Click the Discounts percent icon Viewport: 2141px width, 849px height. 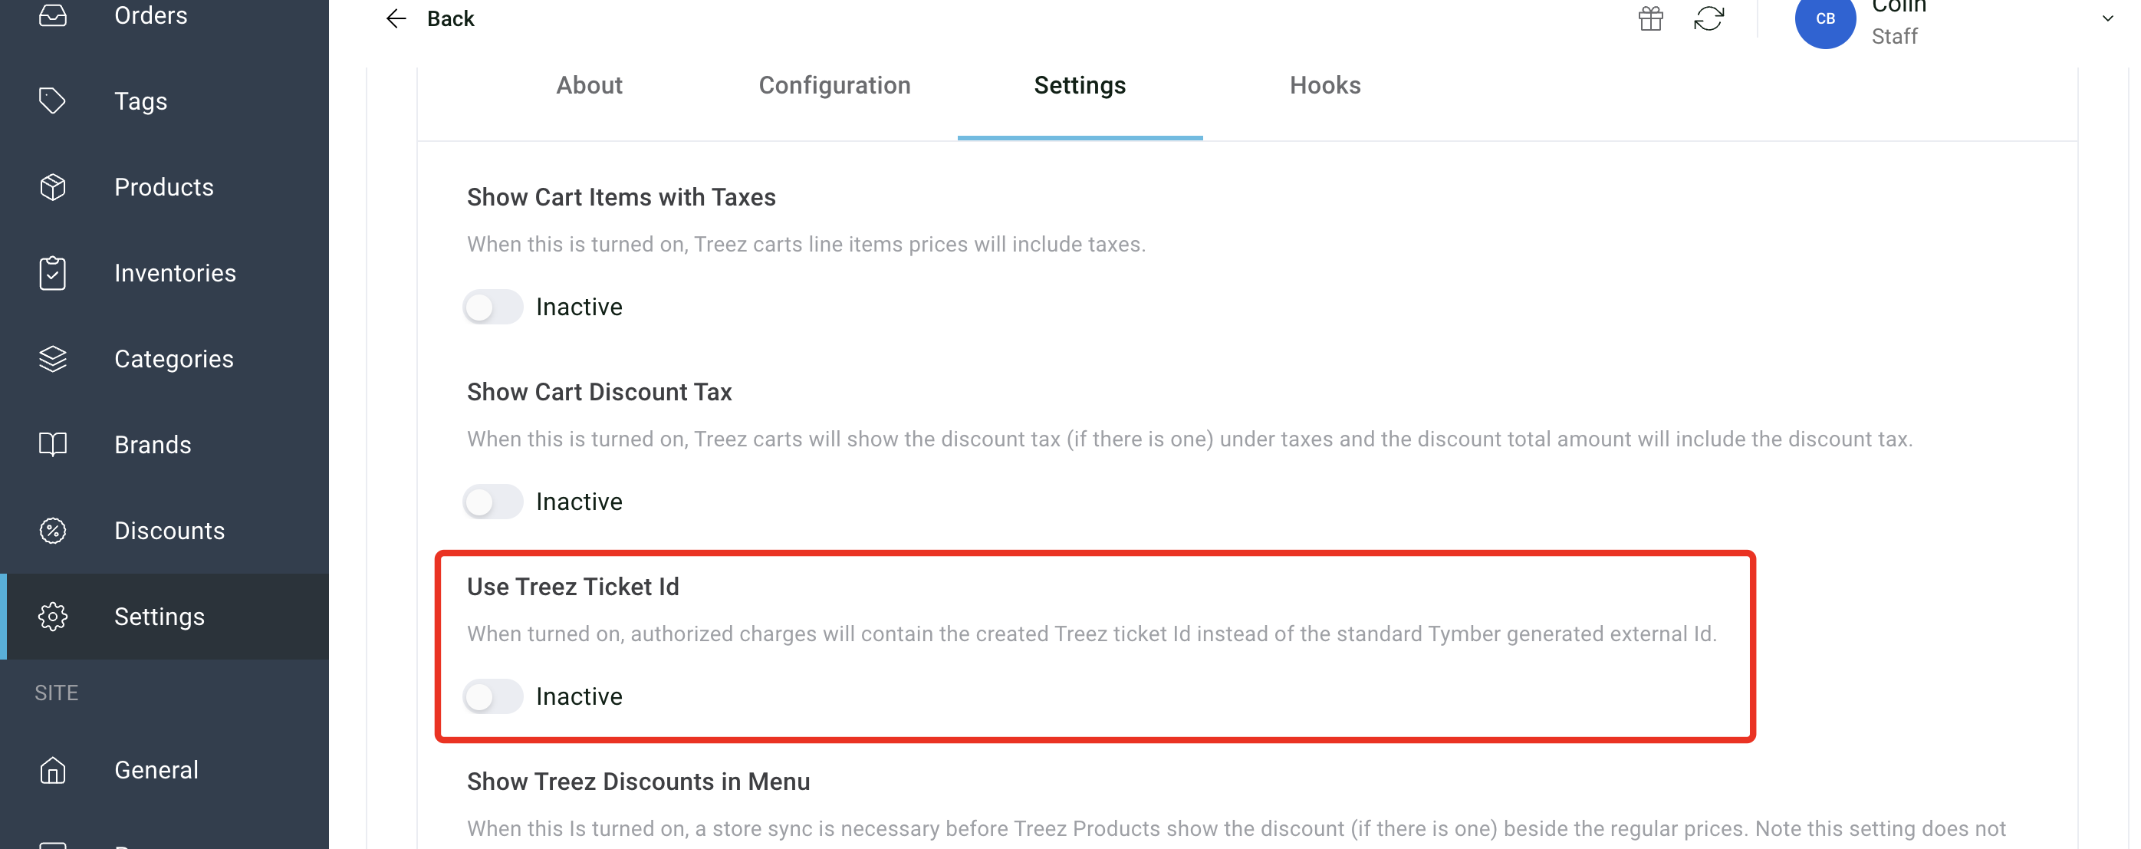click(52, 531)
